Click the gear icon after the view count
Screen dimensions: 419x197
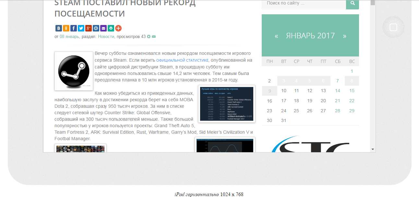149,37
